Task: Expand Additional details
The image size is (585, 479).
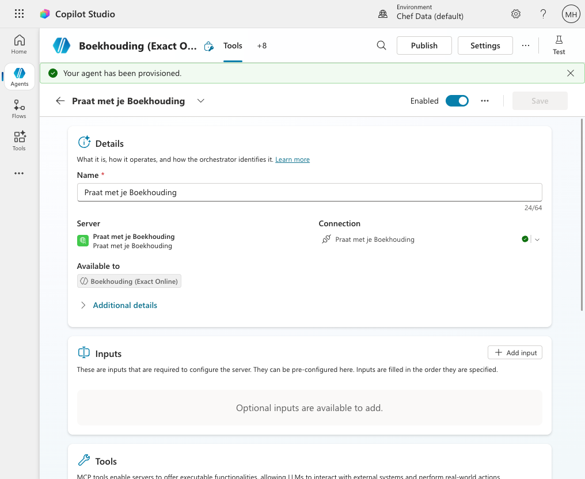Action: [x=119, y=305]
